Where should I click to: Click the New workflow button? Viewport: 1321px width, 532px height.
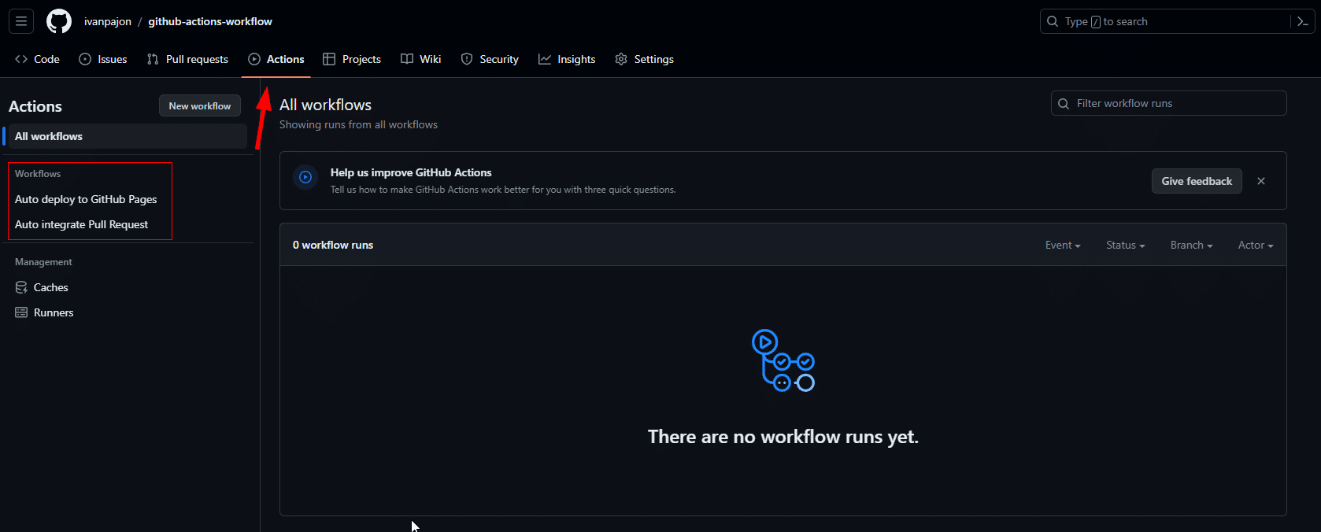(x=200, y=106)
